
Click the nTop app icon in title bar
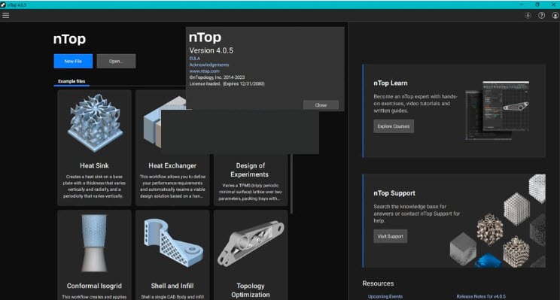3,5
